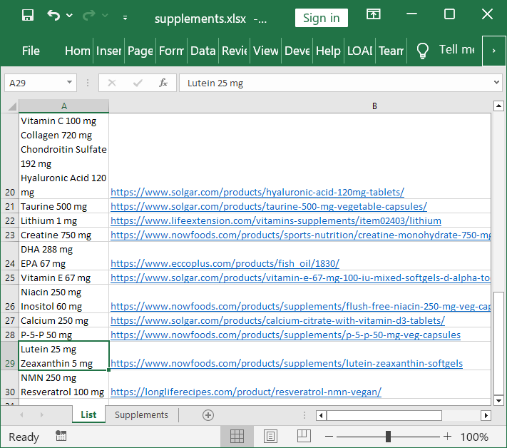This screenshot has width=507, height=448.
Task: Open the lutein-zeaxanthin-softgels link
Action: click(x=287, y=363)
